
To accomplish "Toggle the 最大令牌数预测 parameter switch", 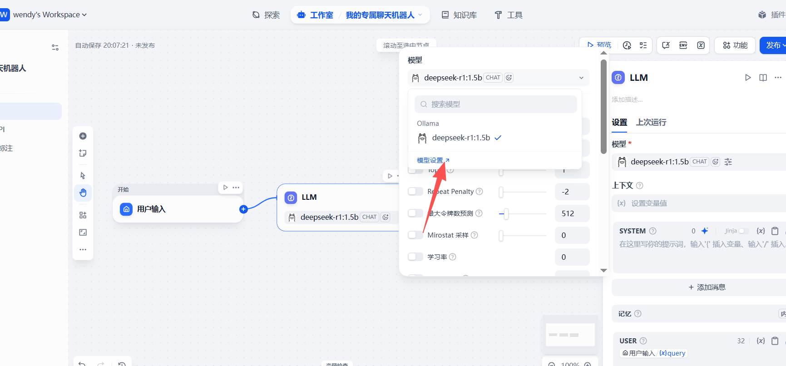I will [415, 213].
